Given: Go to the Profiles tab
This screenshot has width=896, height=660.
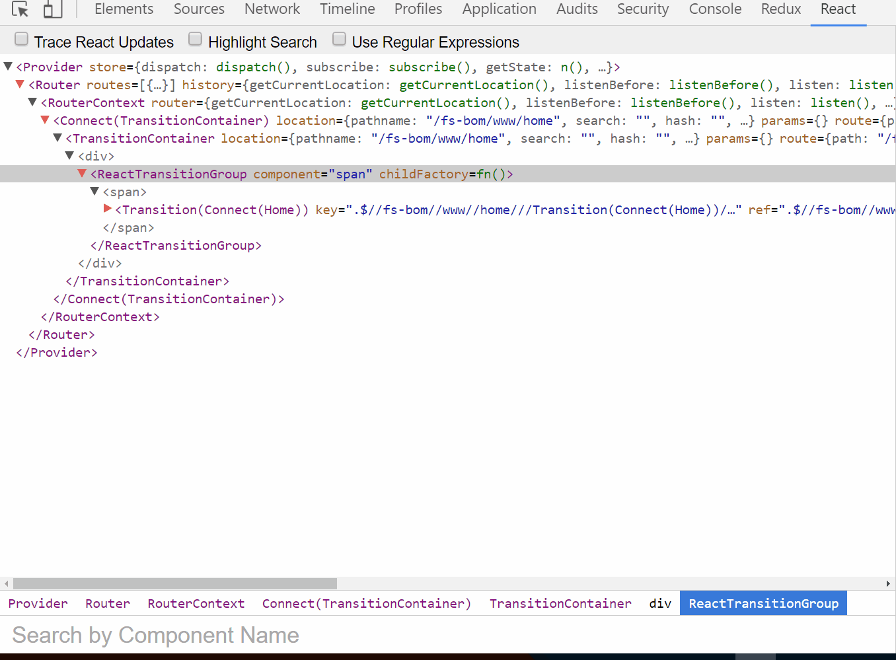Looking at the screenshot, I should point(418,9).
